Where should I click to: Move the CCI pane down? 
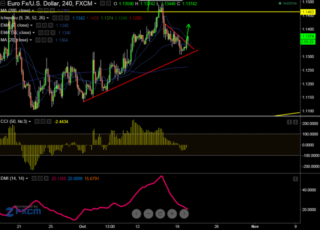[295, 122]
